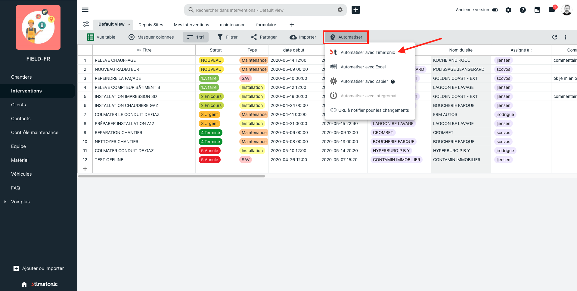This screenshot has width=577, height=291.
Task: Open the three-dot more options menu
Action: point(566,37)
